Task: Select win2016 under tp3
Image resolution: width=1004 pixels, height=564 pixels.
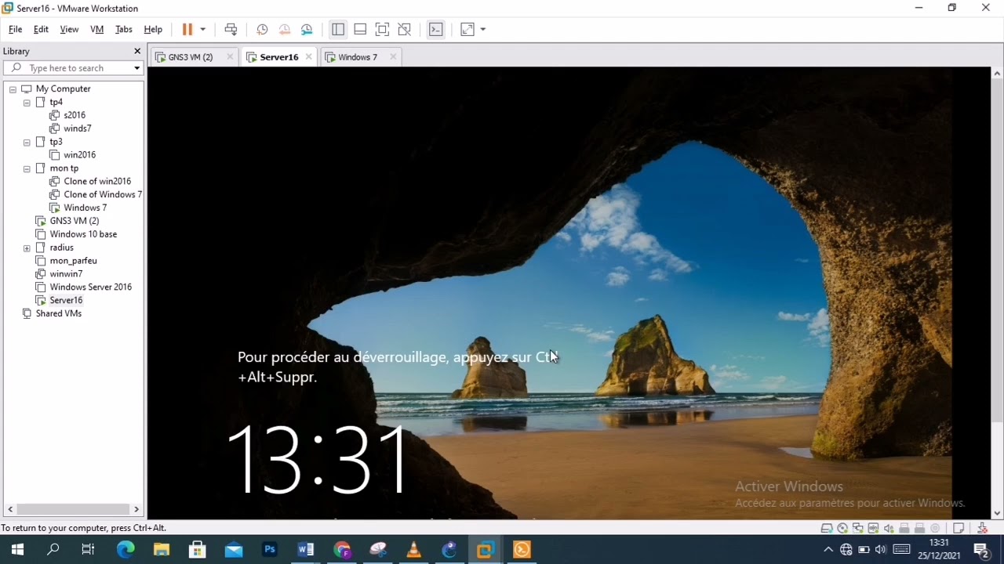Action: pos(79,155)
